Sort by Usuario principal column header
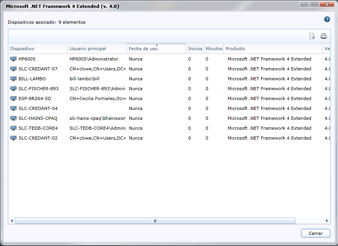This screenshot has height=246, width=338. (97, 49)
